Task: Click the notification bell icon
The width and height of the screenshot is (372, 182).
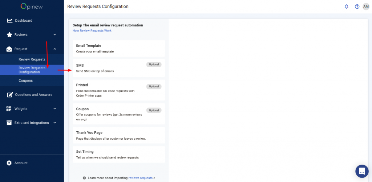Action: point(346,7)
